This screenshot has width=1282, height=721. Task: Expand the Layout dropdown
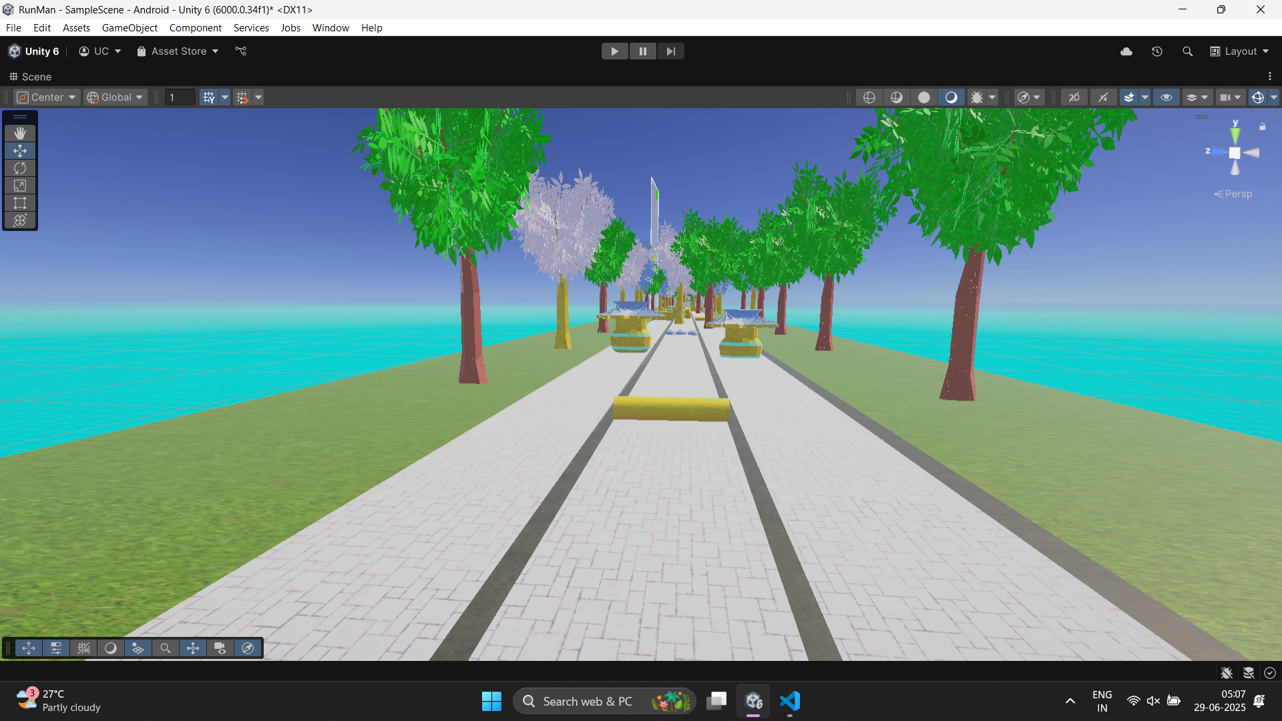(1240, 51)
